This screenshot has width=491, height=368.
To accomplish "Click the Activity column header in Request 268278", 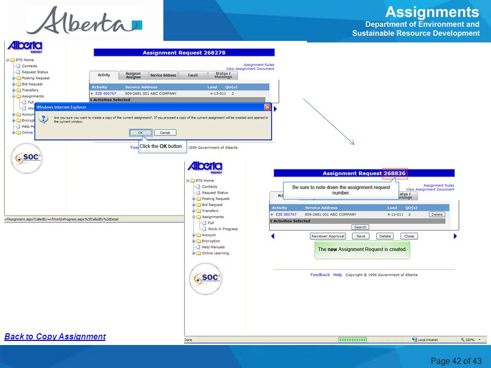I will [x=99, y=87].
